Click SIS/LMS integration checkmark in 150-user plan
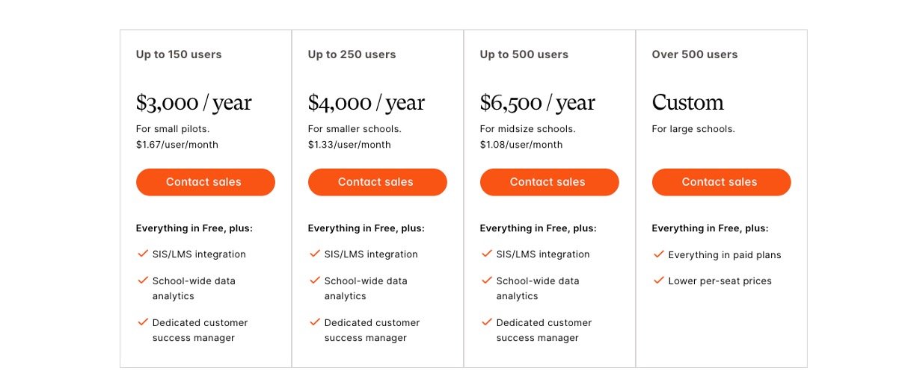The width and height of the screenshot is (917, 385). pos(143,254)
